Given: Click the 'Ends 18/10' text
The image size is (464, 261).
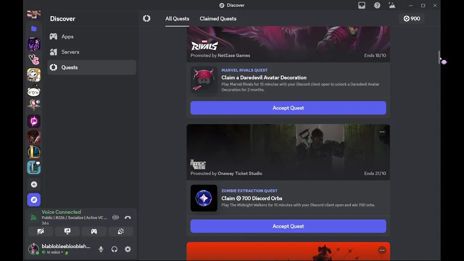Looking at the screenshot, I should 375,55.
